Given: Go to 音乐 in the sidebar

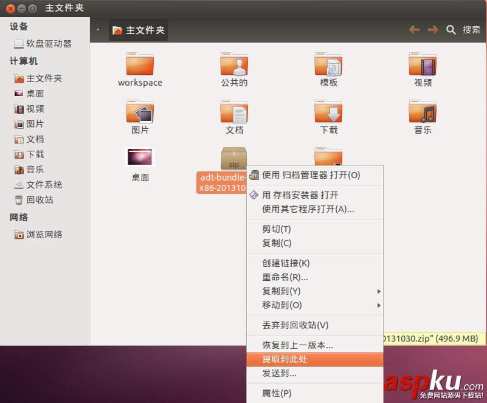Looking at the screenshot, I should coord(29,170).
